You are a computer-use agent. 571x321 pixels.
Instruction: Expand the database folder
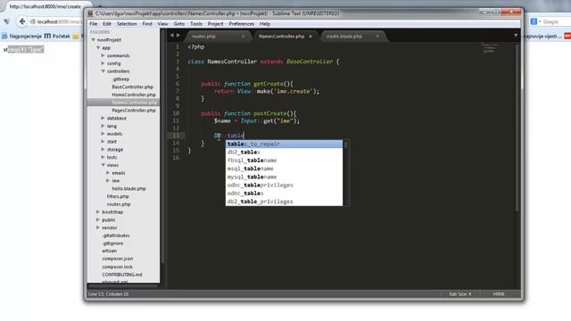(x=103, y=118)
